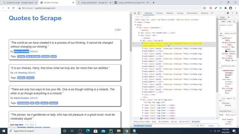Cancel the DevTools element search
This screenshot has width=239, height=134.
[211, 126]
